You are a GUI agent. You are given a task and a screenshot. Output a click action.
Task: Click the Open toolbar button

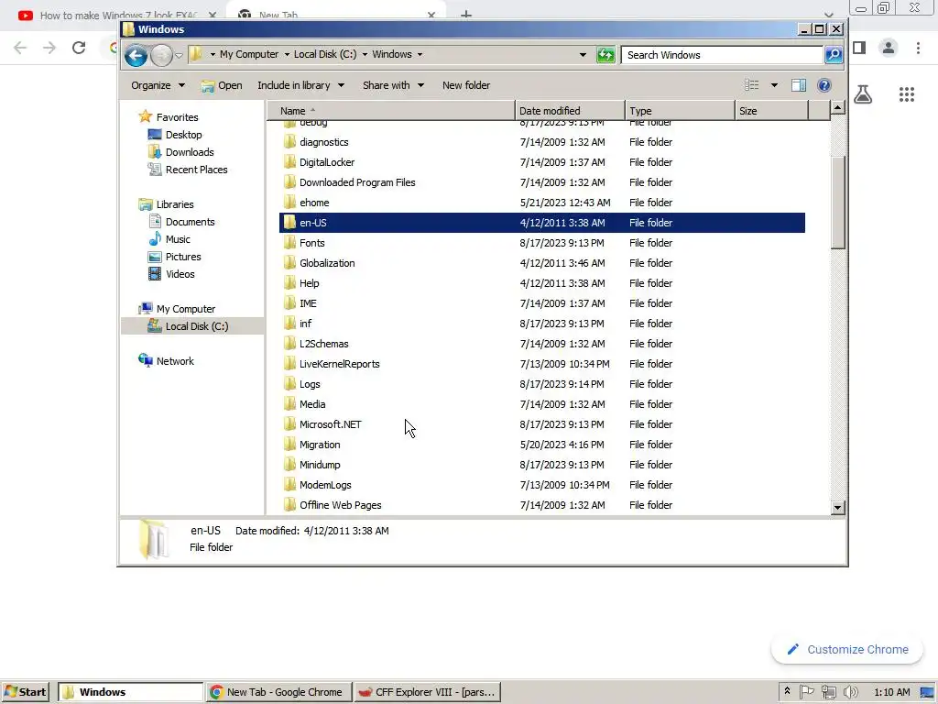(222, 85)
